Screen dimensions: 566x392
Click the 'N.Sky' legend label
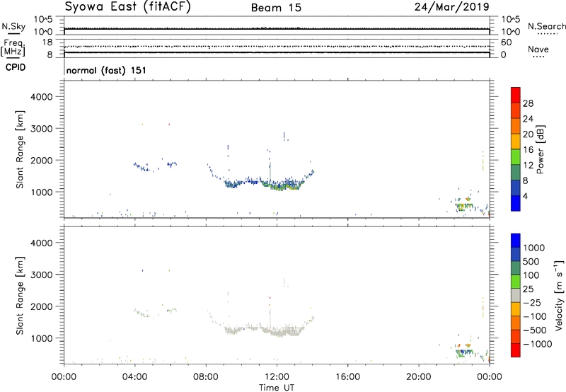click(13, 26)
